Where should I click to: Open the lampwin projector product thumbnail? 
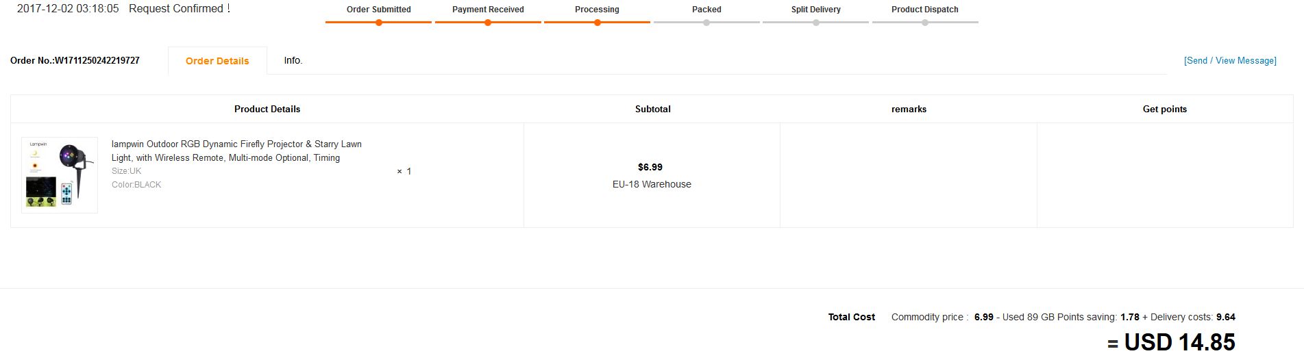[60, 175]
